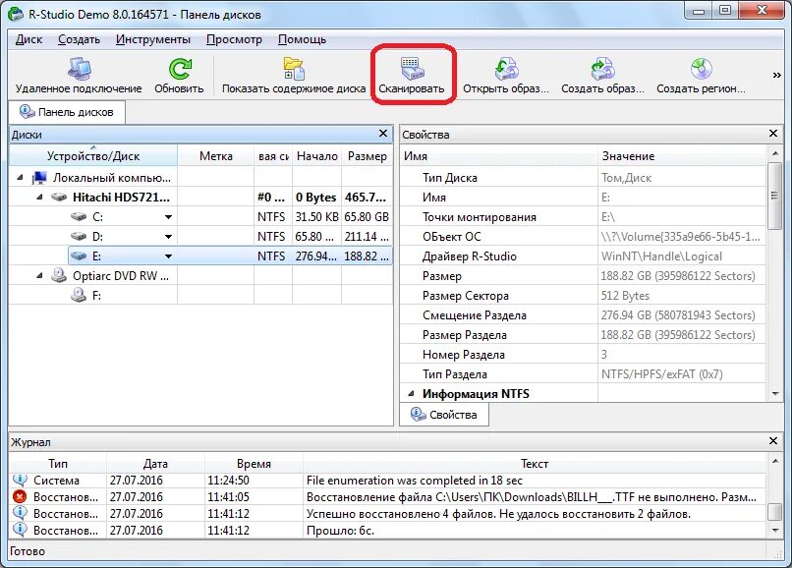
Task: Click Properties panel scrollbar thumb
Action: coord(774,197)
